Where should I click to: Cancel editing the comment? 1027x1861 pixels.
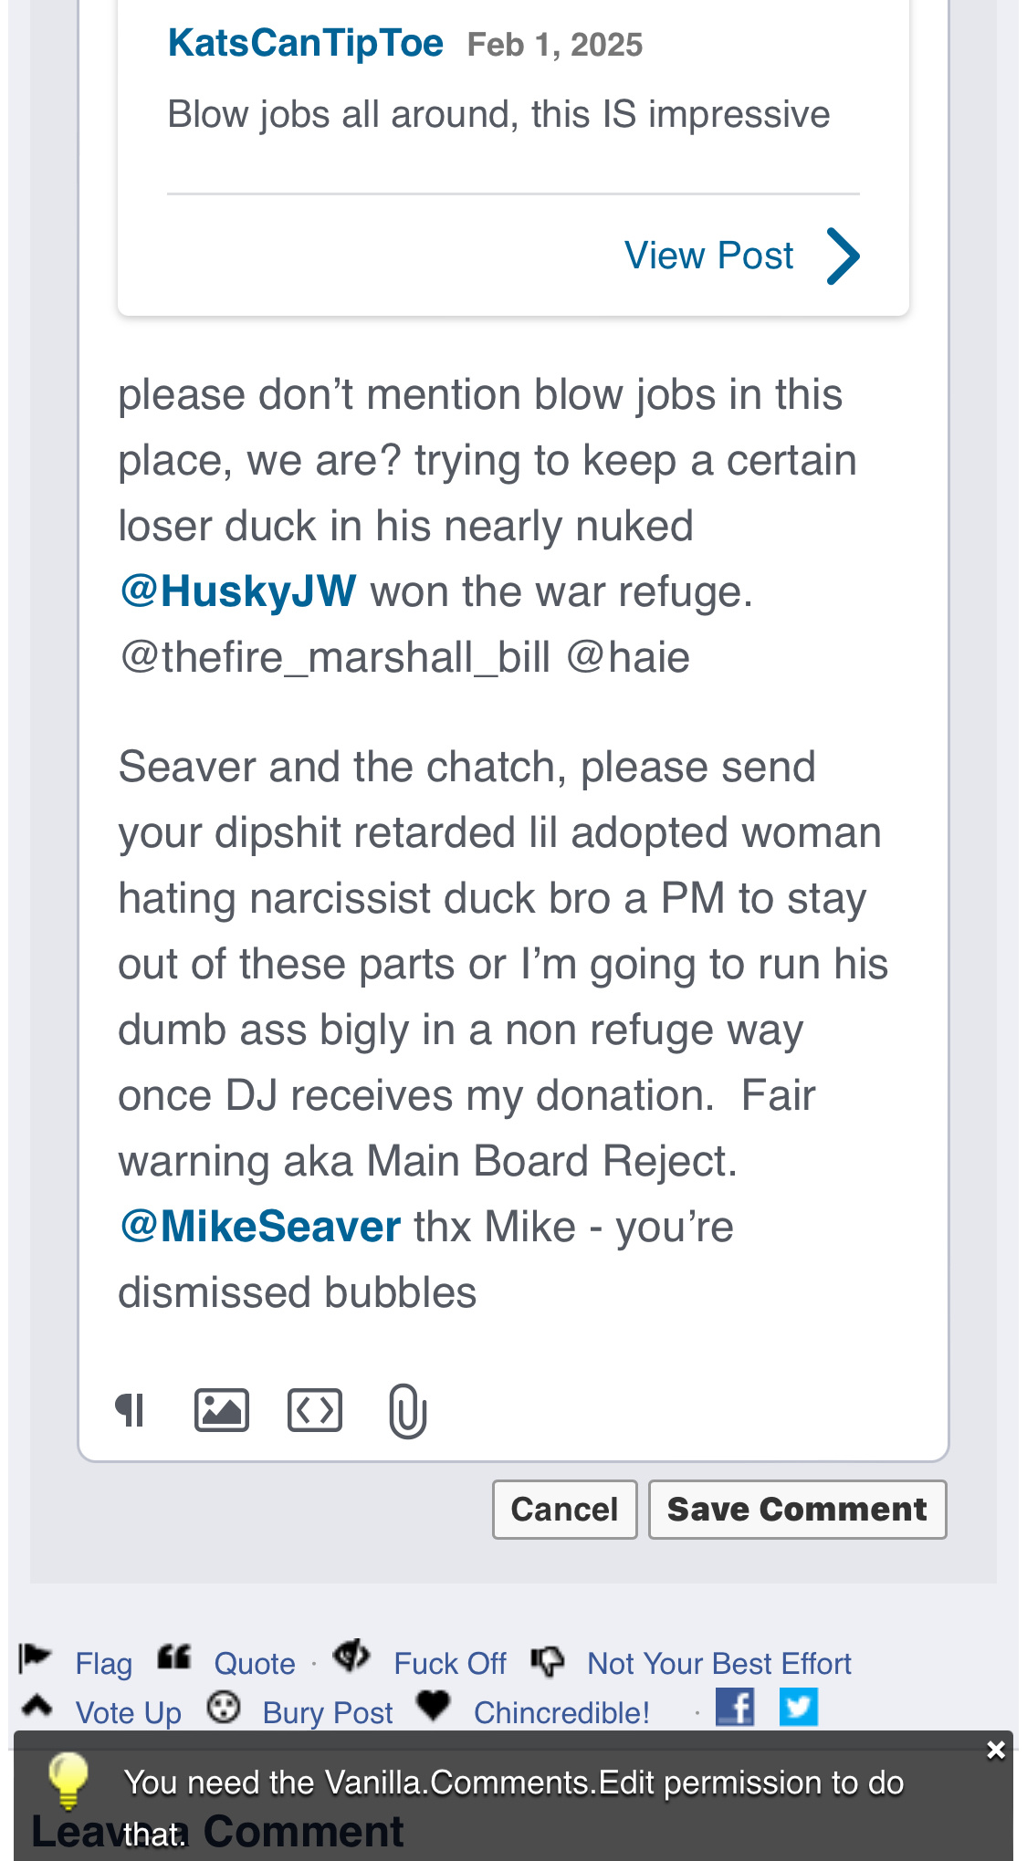(x=564, y=1509)
